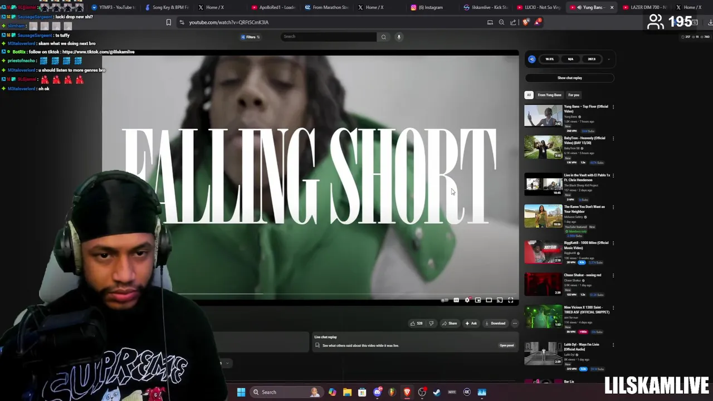
Task: Open Brave Rewards triangle icon
Action: point(537,22)
